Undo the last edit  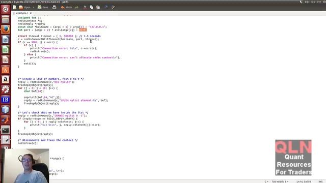[66, 7]
